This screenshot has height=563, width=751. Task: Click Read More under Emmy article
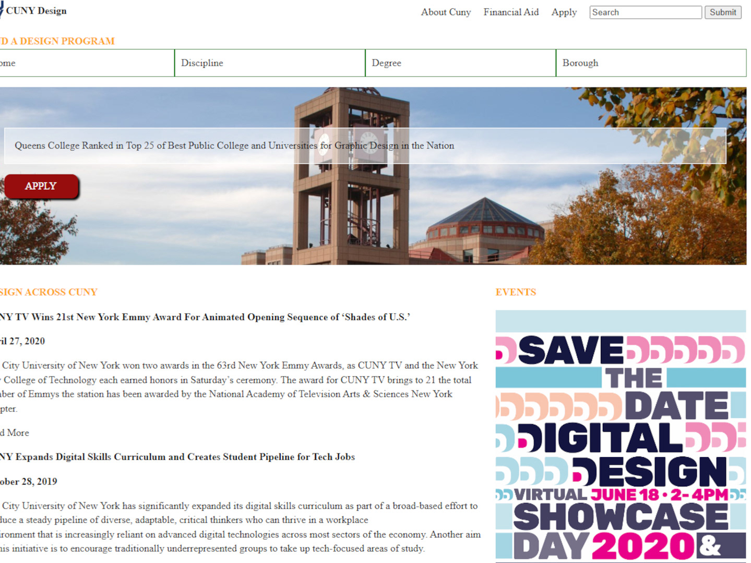pyautogui.click(x=15, y=433)
